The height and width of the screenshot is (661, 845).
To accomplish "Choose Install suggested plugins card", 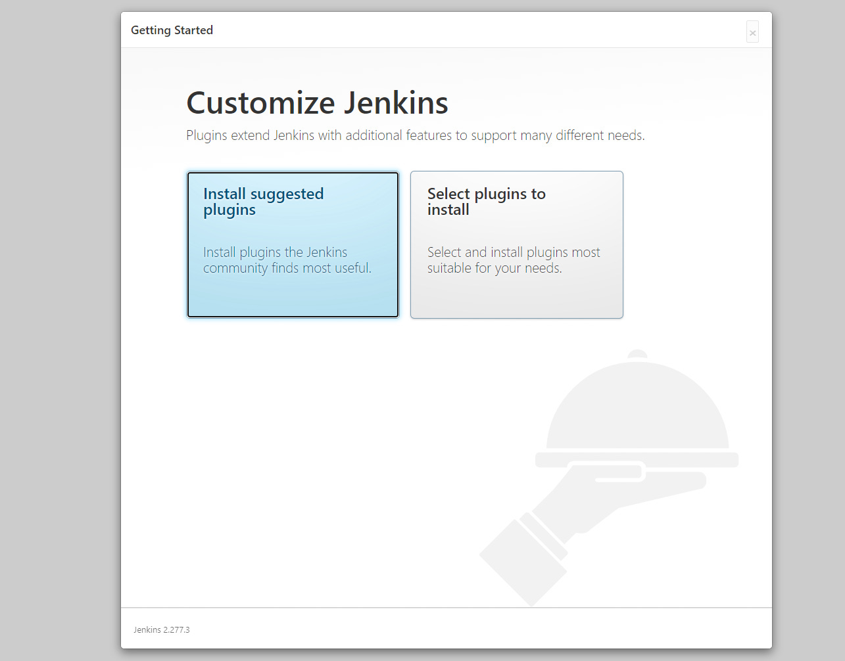I will pyautogui.click(x=293, y=245).
